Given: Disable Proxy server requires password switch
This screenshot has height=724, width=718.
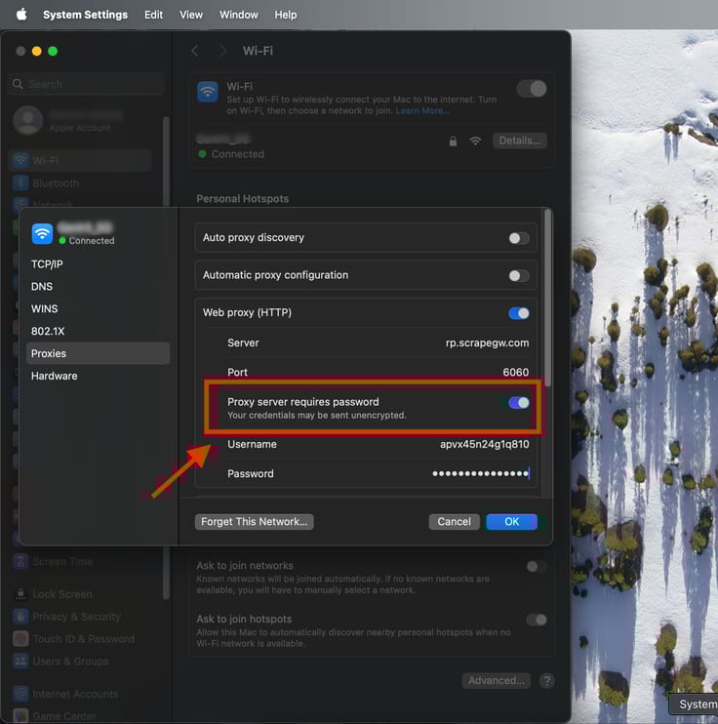Looking at the screenshot, I should (519, 402).
